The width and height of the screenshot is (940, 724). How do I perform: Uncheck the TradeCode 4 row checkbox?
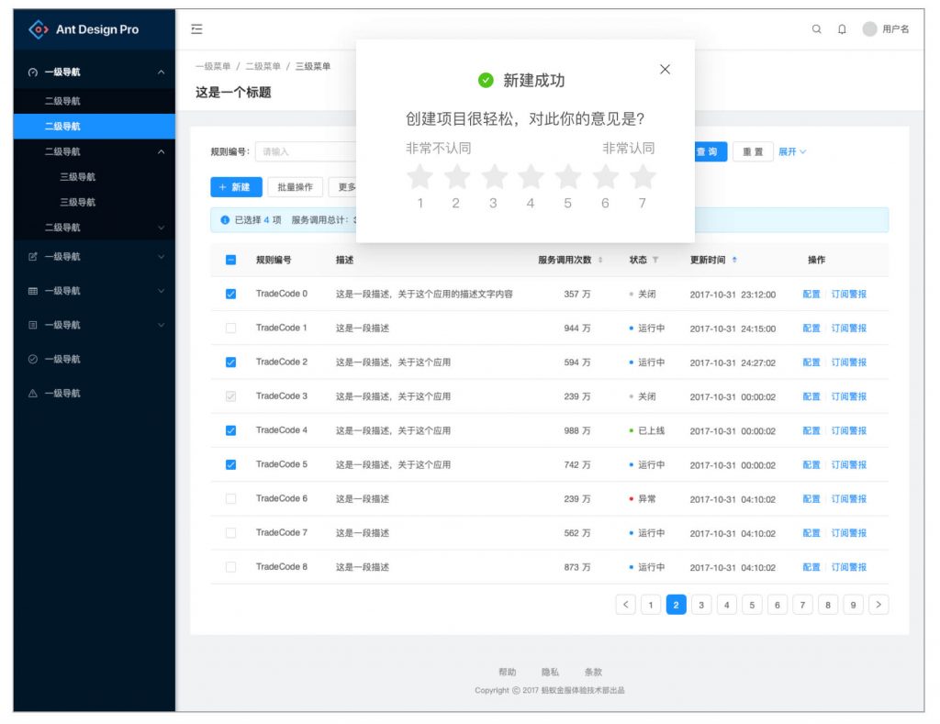click(x=230, y=430)
